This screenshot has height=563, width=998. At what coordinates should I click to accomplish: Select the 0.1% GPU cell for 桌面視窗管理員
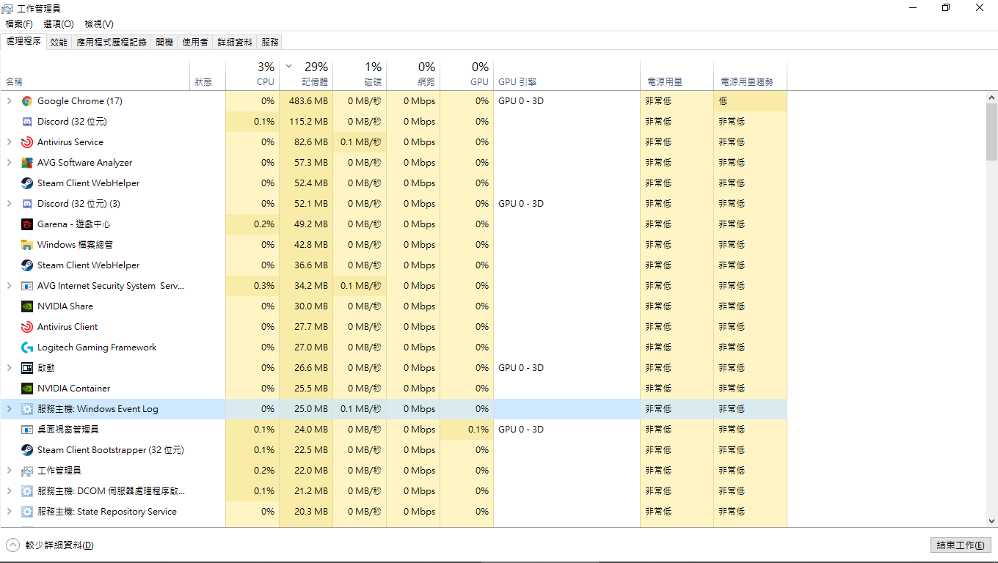[467, 430]
